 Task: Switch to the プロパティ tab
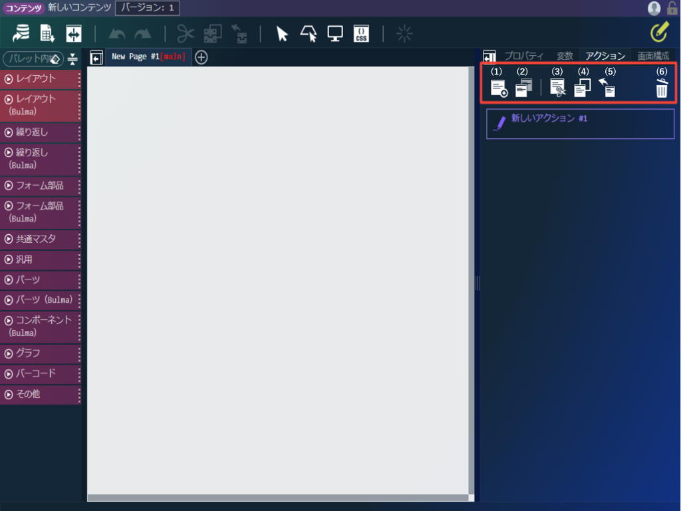(523, 56)
